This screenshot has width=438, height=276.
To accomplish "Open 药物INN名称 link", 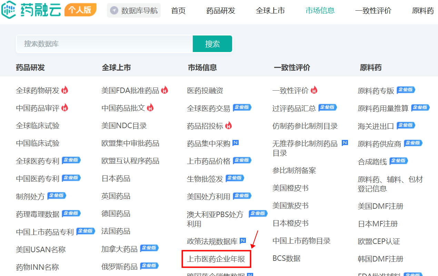I will click(37, 267).
